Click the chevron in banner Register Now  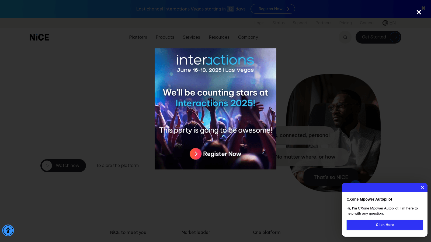point(288,9)
